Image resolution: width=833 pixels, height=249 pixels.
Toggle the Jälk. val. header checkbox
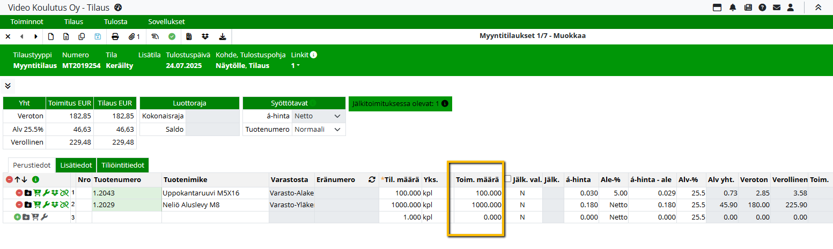507,179
